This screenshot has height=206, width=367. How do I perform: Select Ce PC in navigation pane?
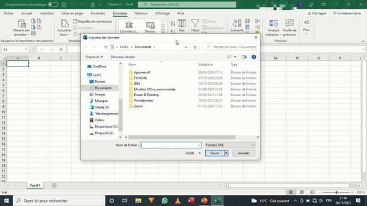(94, 75)
